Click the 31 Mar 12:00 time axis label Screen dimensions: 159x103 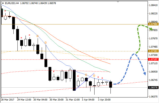point(73,100)
